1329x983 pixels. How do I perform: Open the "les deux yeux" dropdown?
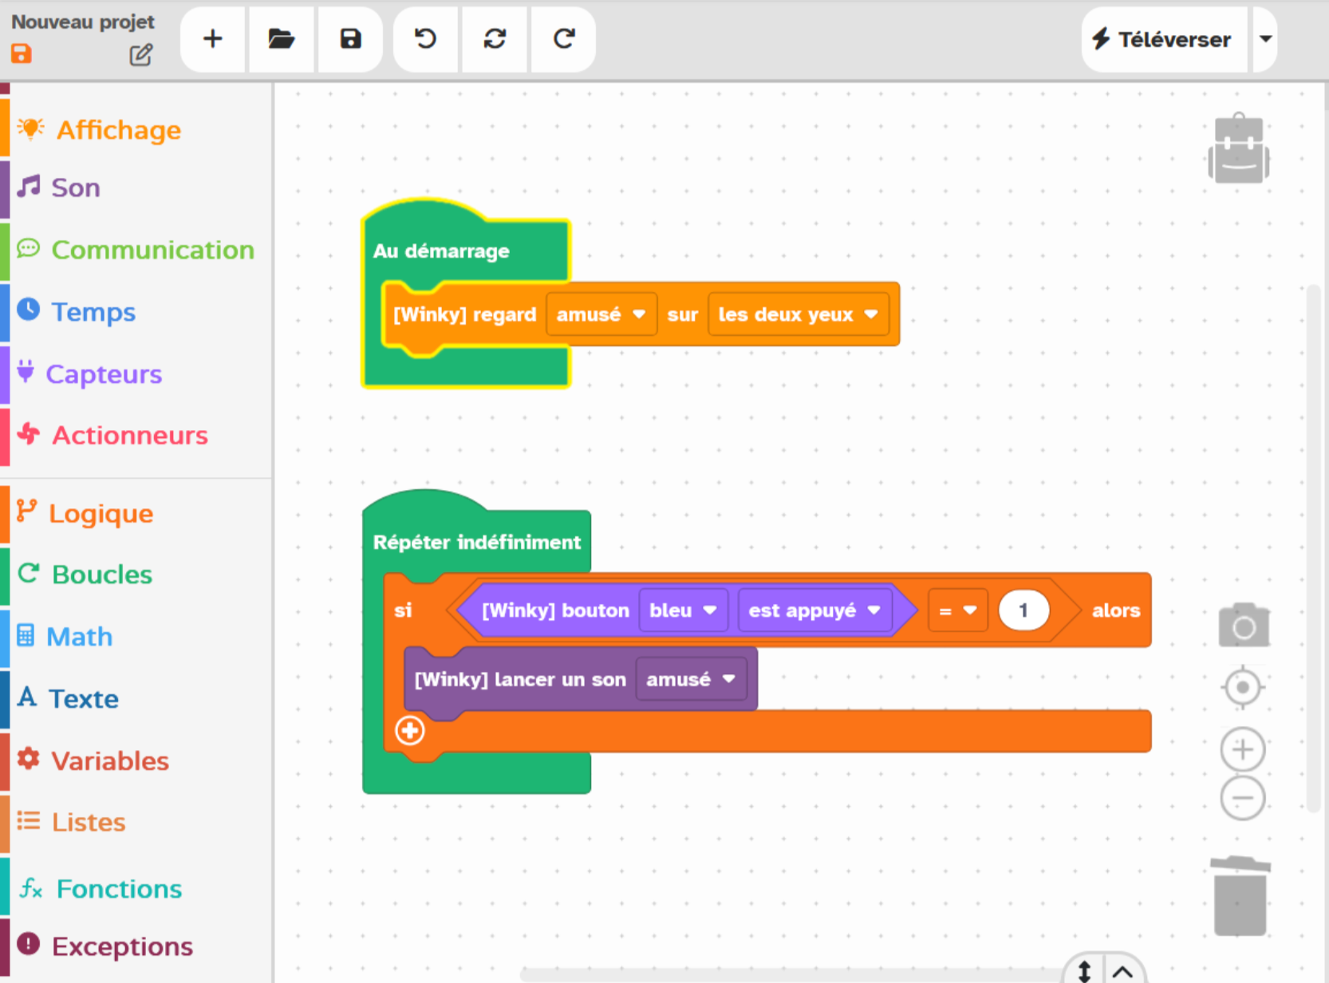point(797,314)
